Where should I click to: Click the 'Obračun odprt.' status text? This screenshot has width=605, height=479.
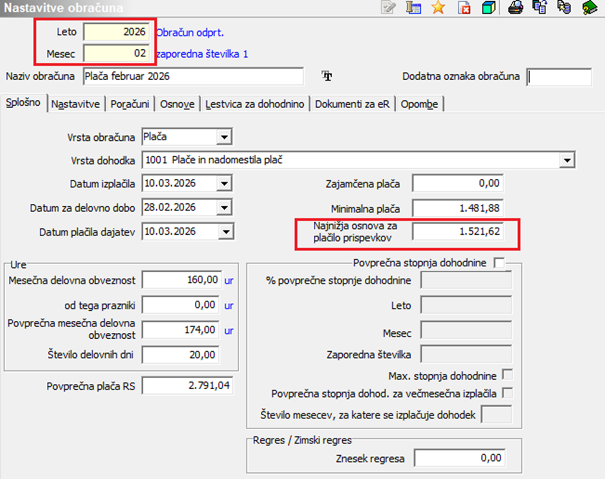click(190, 33)
